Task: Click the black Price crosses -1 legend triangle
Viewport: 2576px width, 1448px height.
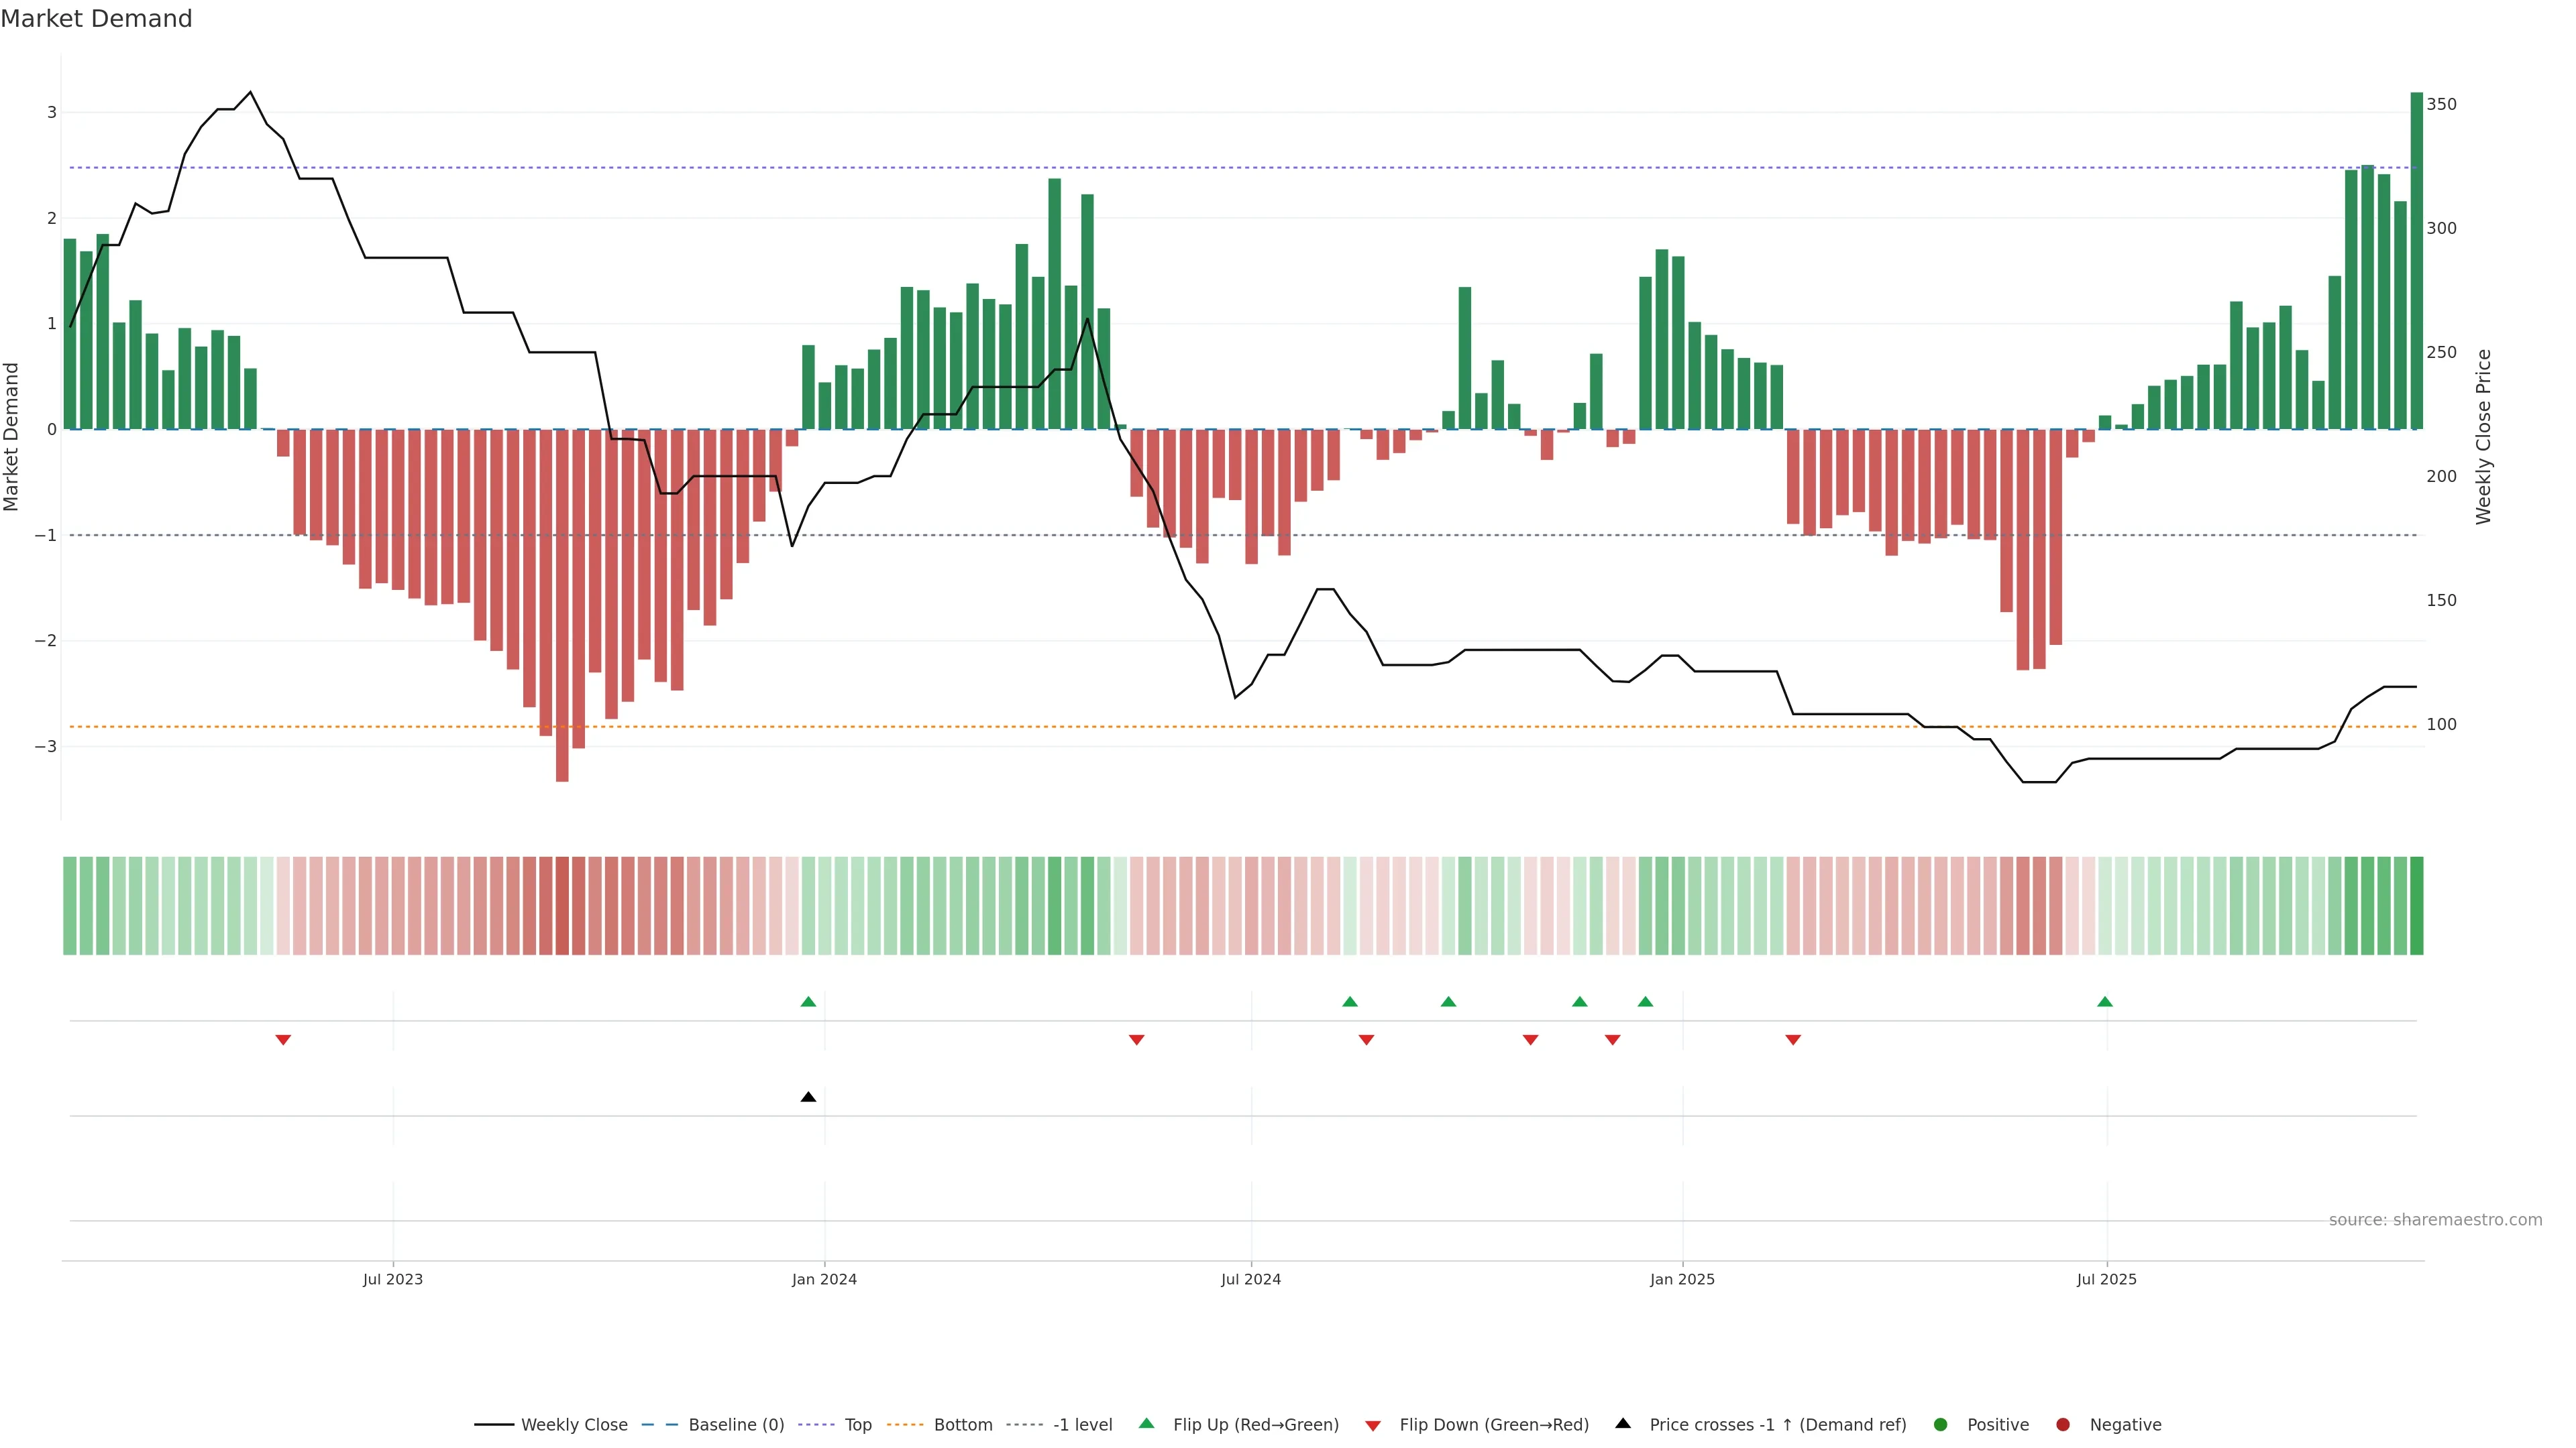Action: click(x=1623, y=1423)
